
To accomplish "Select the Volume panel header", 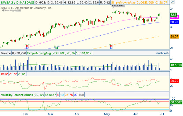I will point(6,53).
